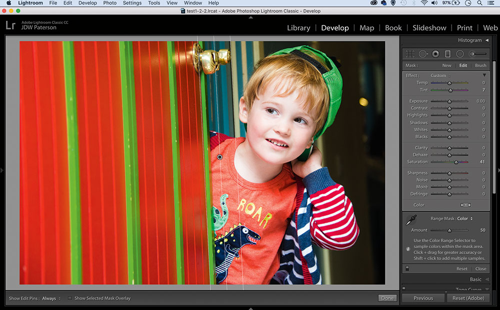Click the Reset (Adobe) button
This screenshot has width=500, height=310.
pos(468,298)
